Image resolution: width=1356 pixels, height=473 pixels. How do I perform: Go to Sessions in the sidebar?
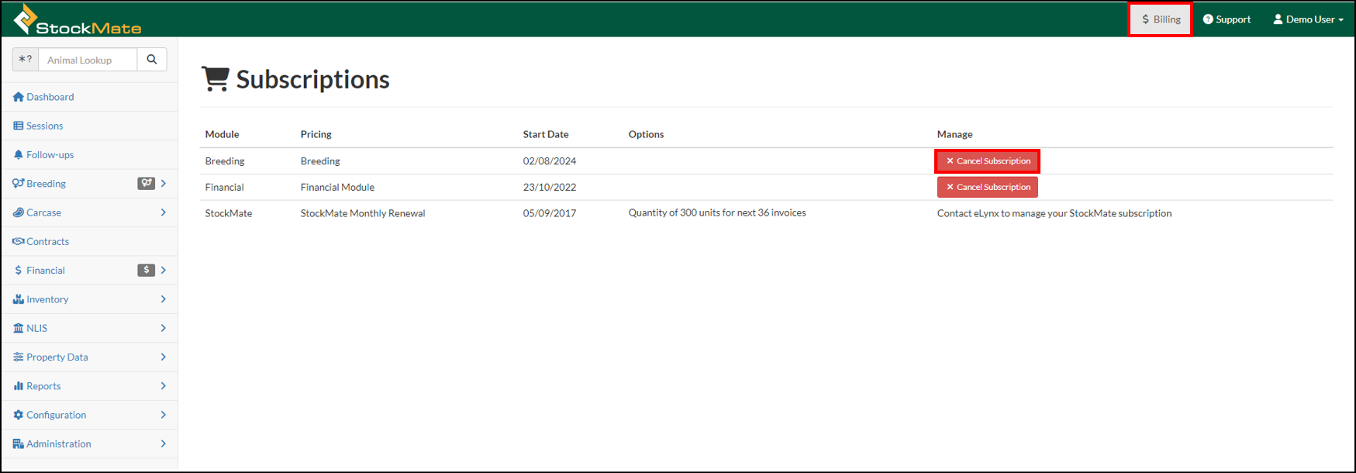45,126
